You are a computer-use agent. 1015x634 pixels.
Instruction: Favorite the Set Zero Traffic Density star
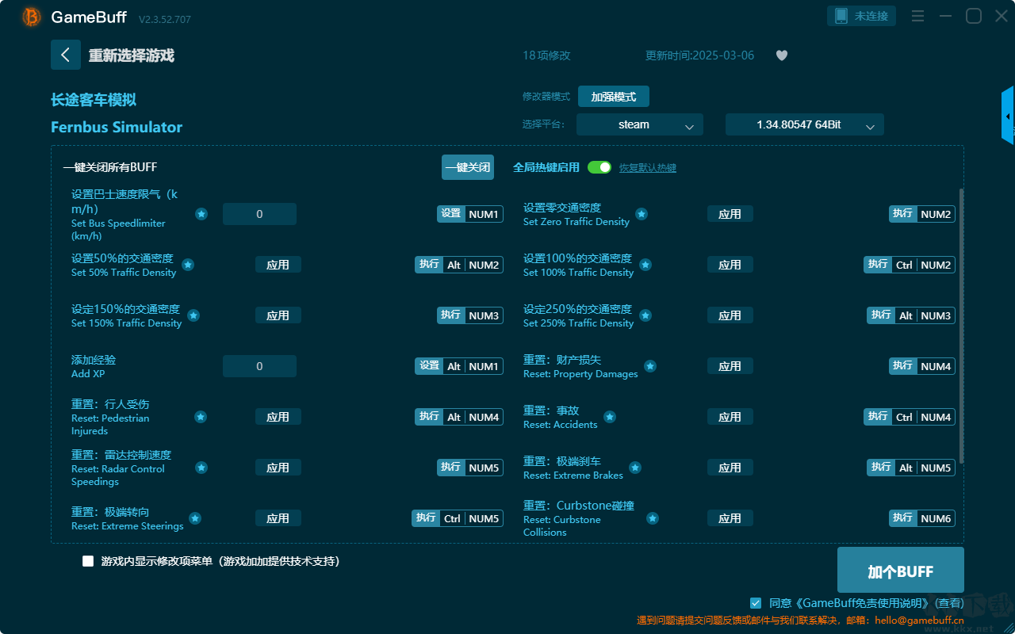point(642,214)
